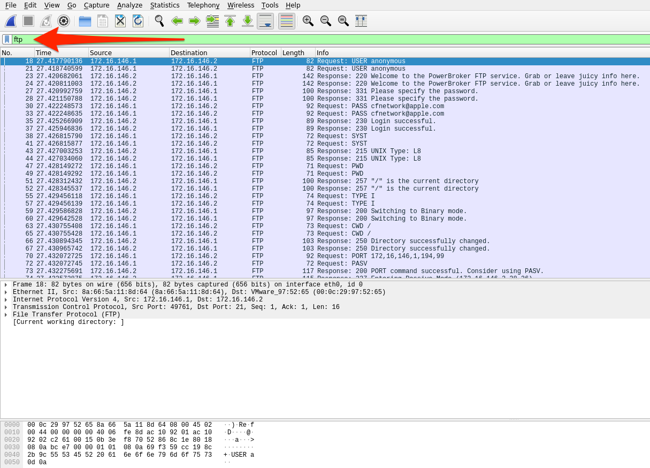The width and height of the screenshot is (650, 468).
Task: Open a capture file via folder icon
Action: point(85,21)
